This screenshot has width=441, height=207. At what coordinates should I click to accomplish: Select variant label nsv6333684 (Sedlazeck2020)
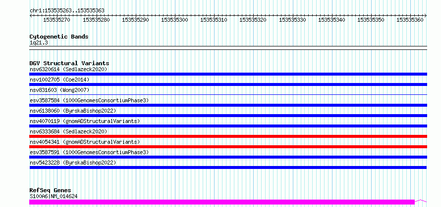click(x=68, y=131)
